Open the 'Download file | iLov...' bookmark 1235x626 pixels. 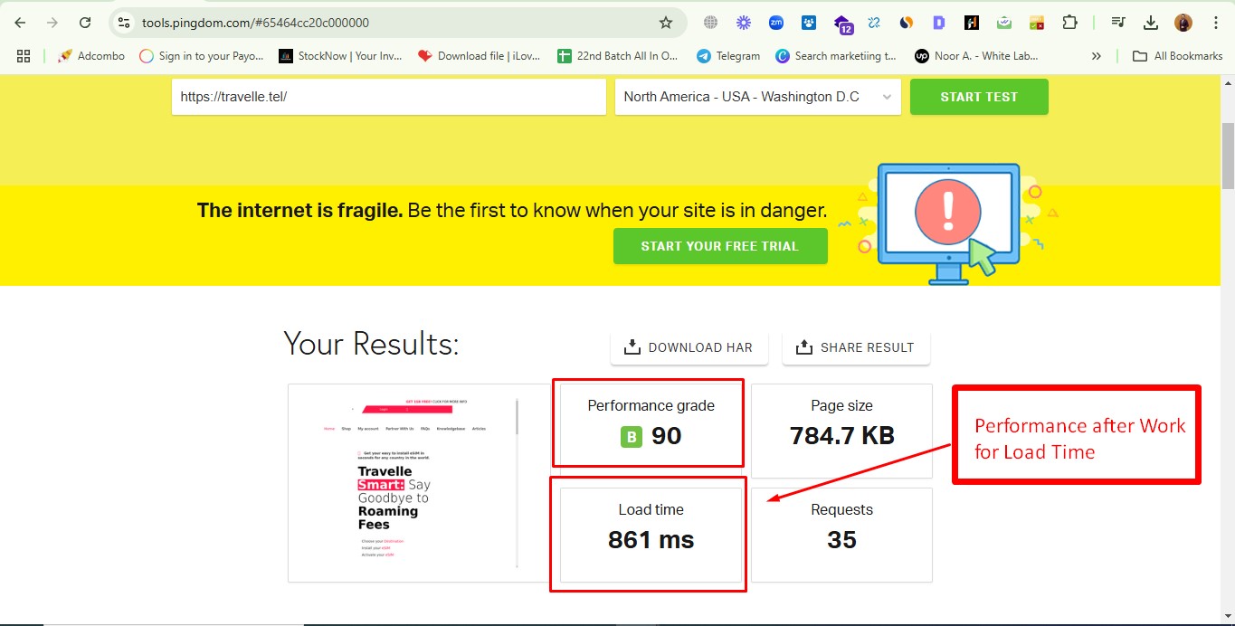479,56
